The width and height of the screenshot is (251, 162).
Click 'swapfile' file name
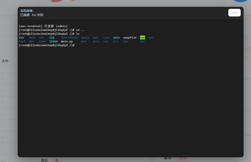pyautogui.click(x=130, y=38)
